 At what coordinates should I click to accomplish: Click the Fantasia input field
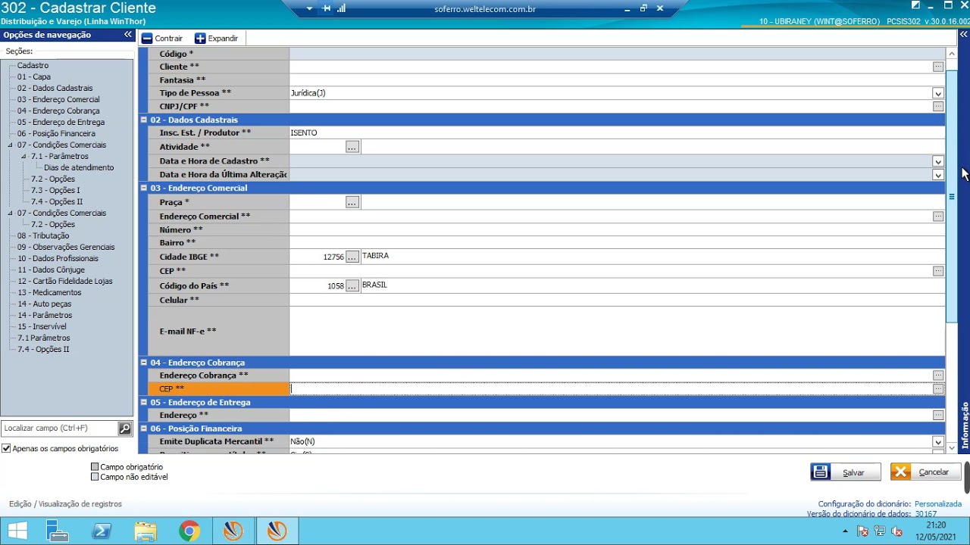pos(617,80)
